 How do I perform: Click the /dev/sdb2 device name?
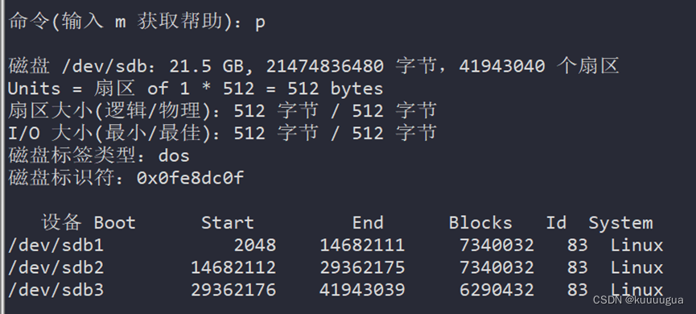click(x=56, y=267)
